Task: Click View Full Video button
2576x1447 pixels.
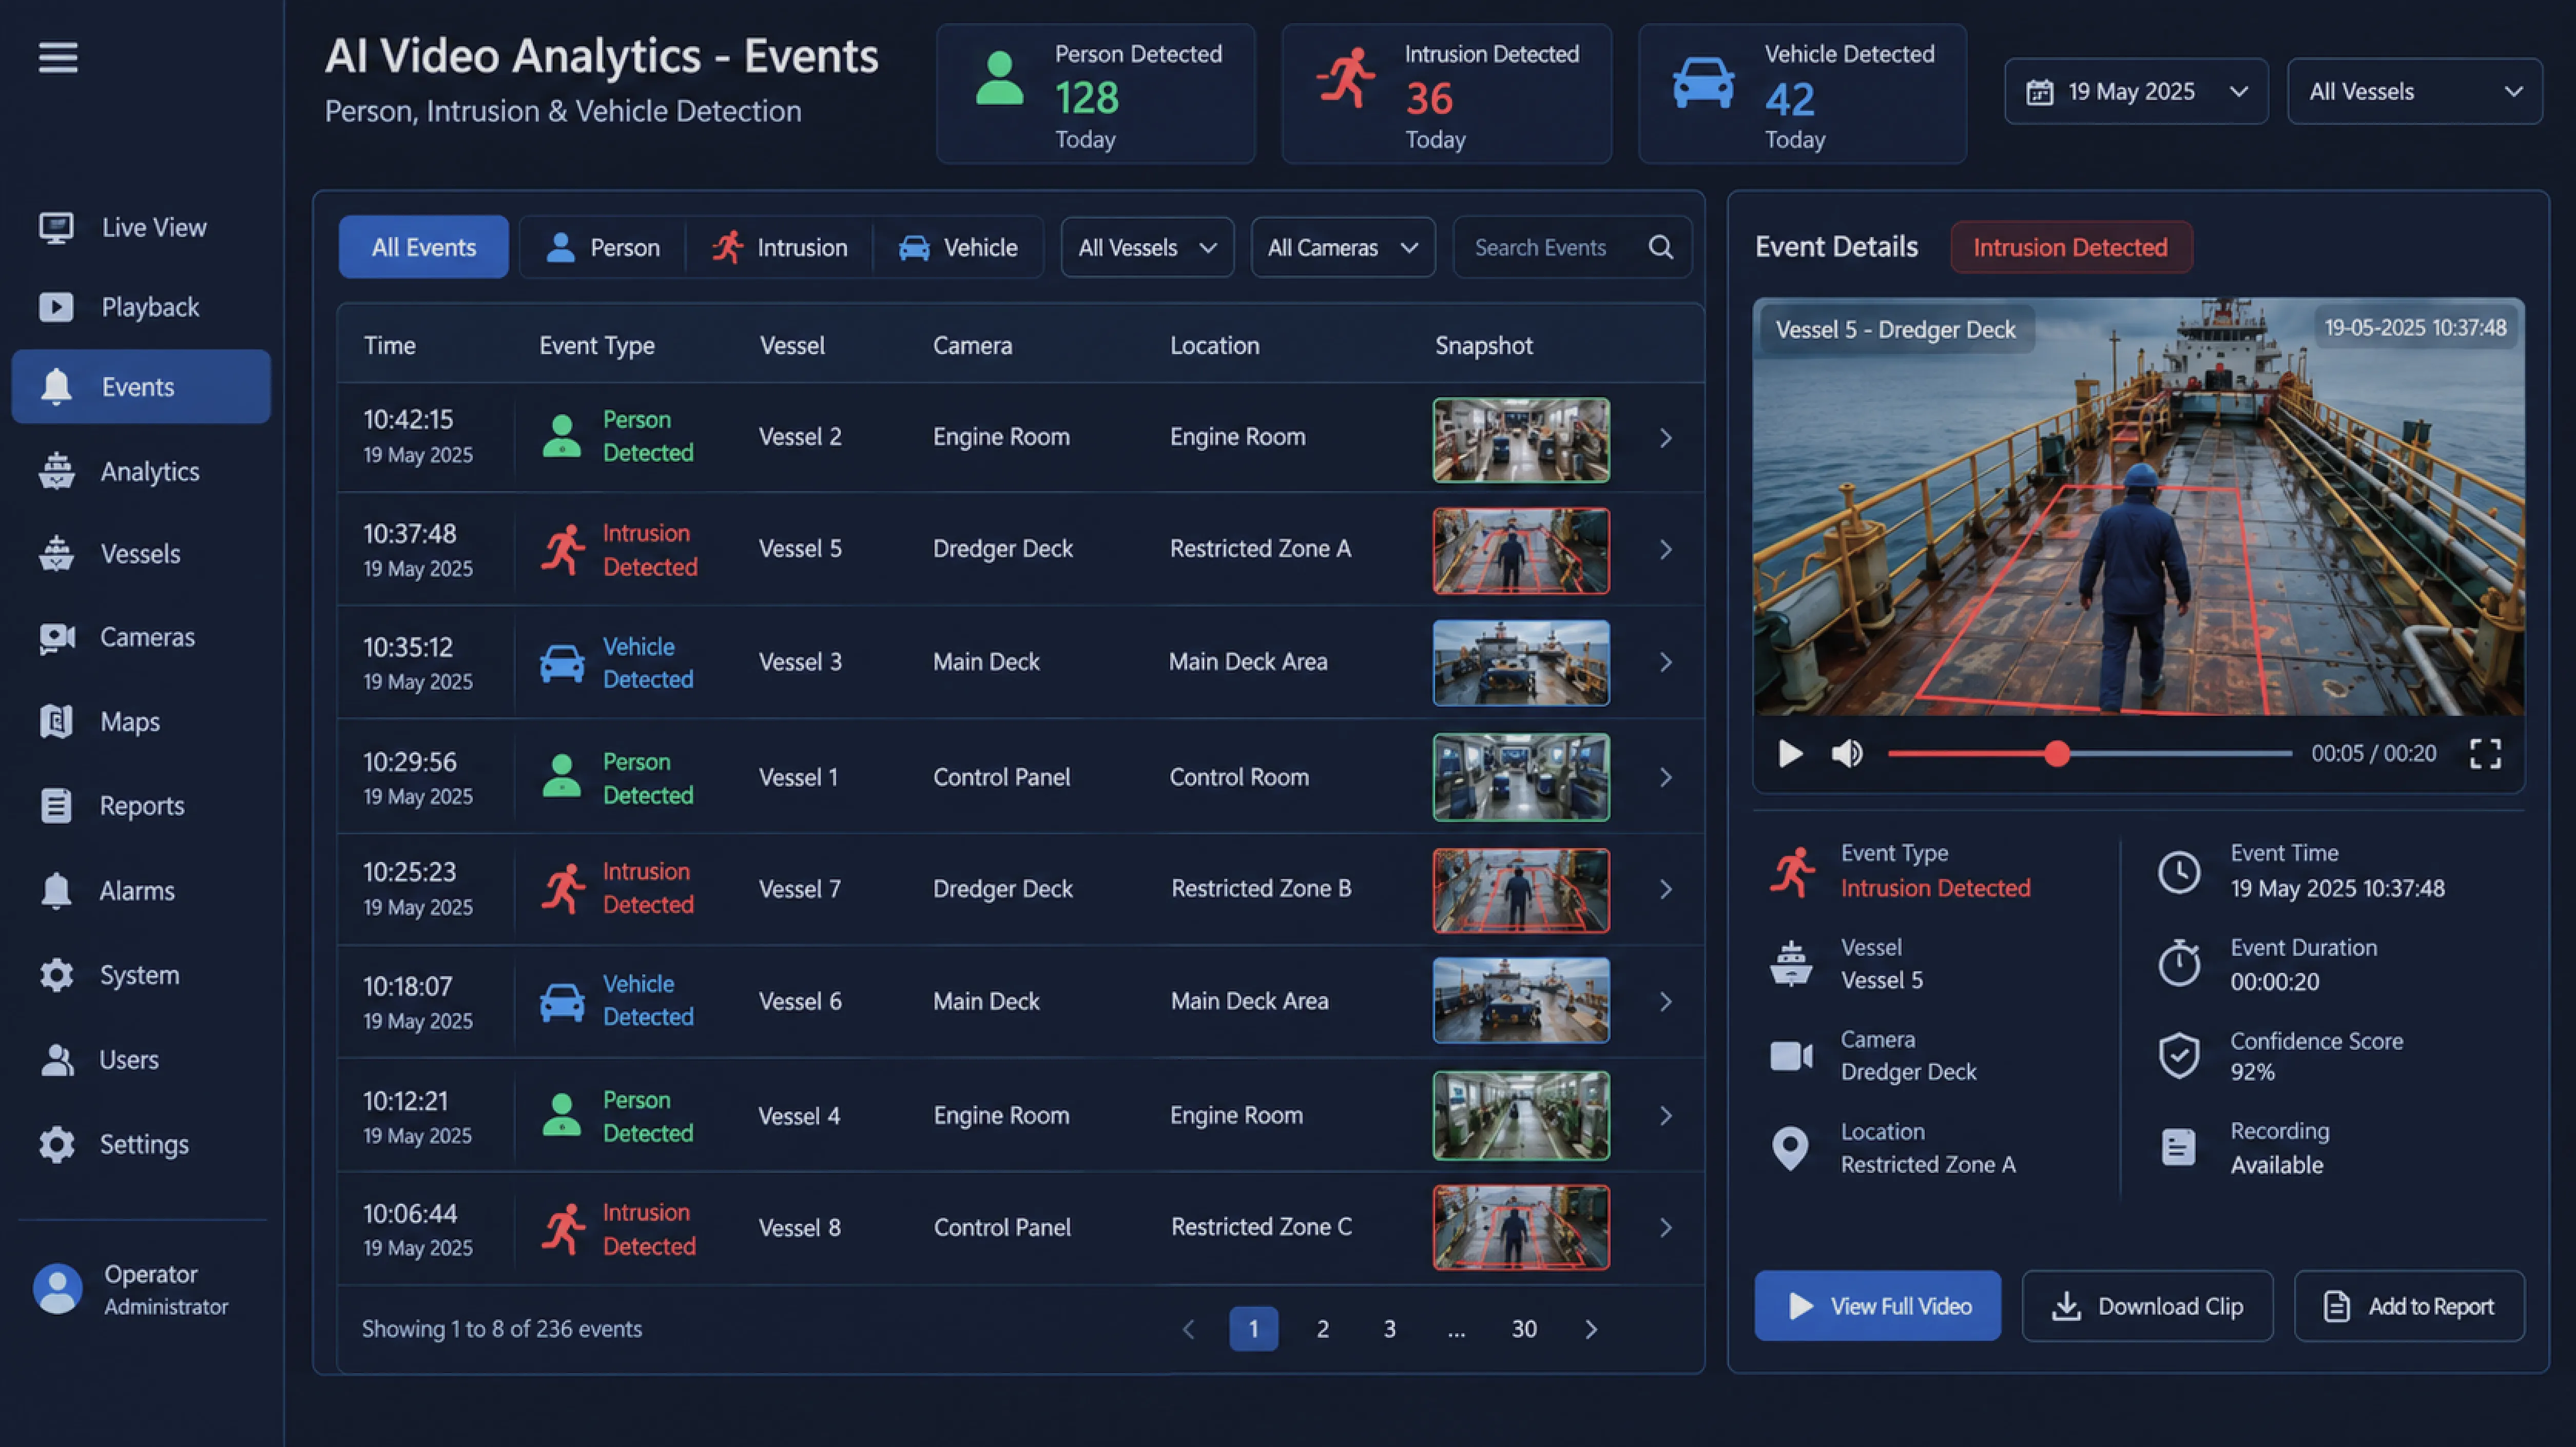Action: (1877, 1306)
